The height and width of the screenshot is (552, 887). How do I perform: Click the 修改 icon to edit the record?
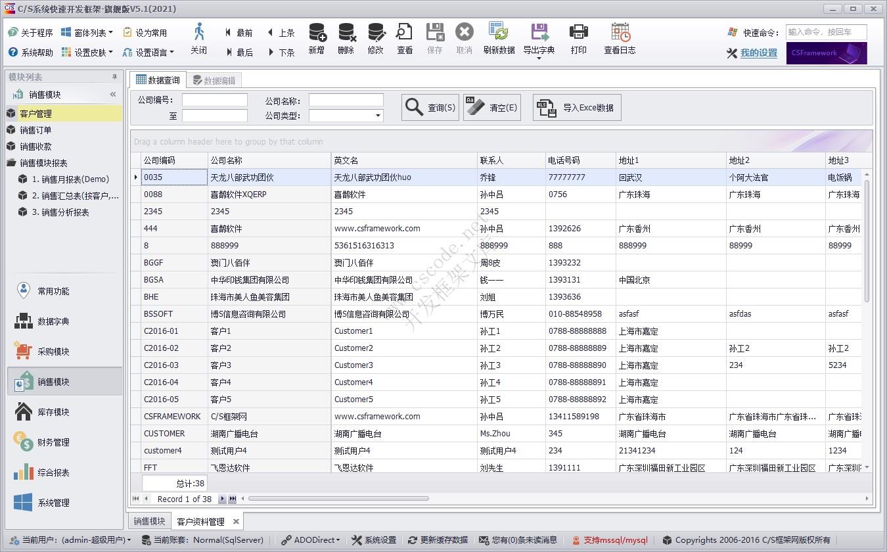click(375, 39)
